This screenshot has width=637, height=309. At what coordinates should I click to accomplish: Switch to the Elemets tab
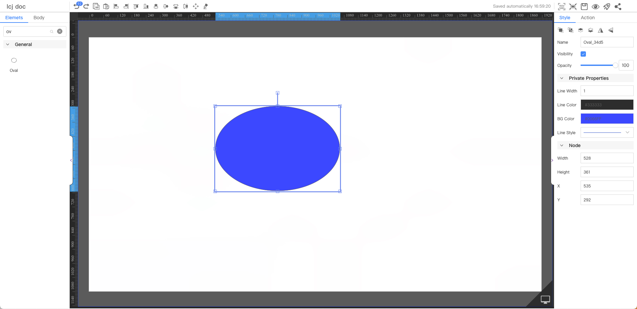[14, 18]
